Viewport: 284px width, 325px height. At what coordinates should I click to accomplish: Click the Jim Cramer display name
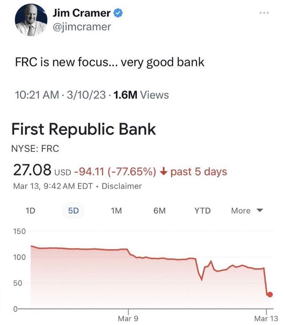click(81, 13)
